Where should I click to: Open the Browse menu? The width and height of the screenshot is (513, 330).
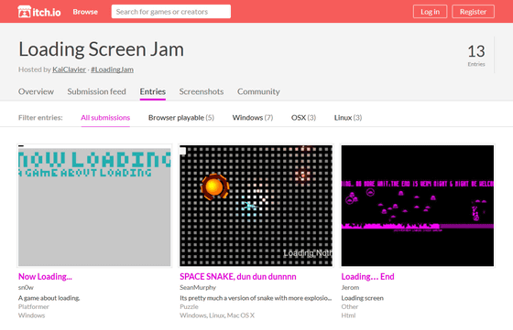[x=85, y=12]
